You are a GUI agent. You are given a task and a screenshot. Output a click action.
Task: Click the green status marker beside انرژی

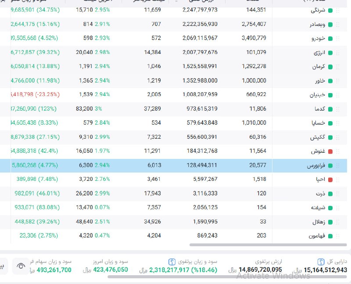[x=330, y=53]
